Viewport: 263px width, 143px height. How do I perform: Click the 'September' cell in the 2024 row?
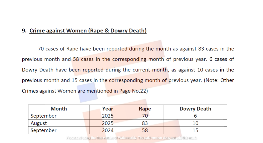tap(43, 130)
